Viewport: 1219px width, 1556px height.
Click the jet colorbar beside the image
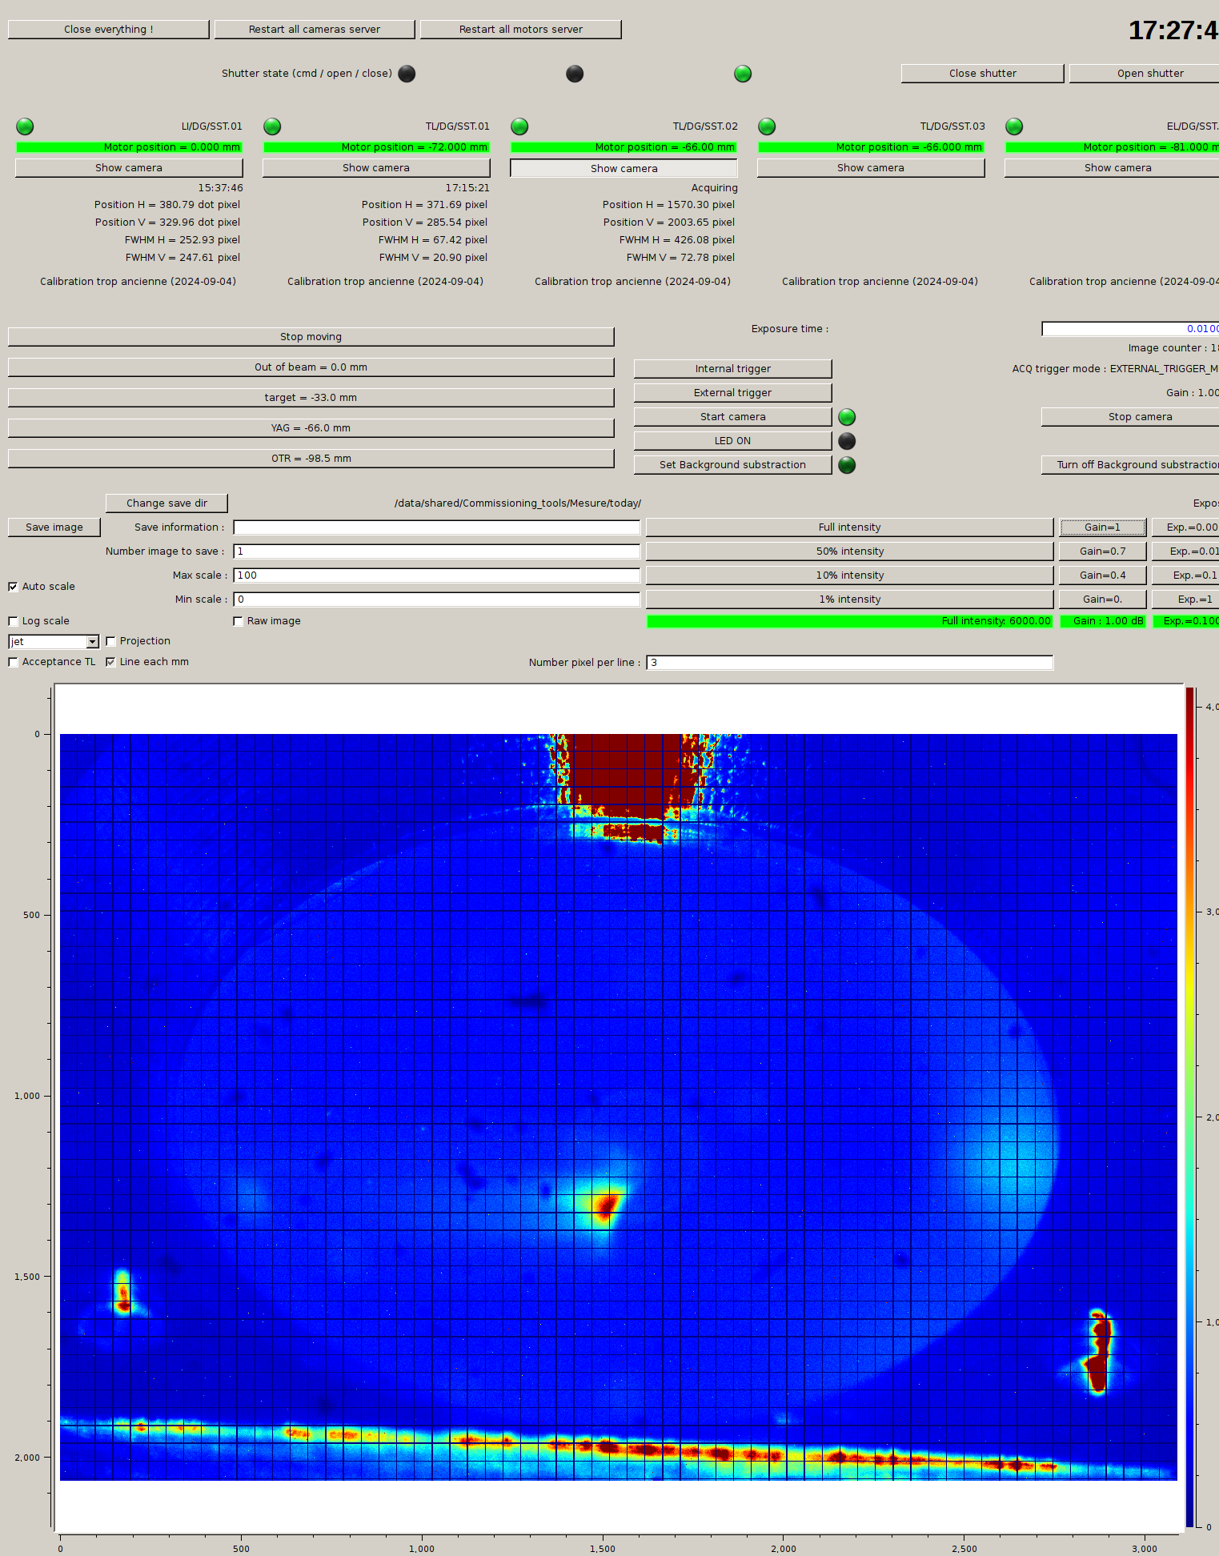pyautogui.click(x=1190, y=1105)
